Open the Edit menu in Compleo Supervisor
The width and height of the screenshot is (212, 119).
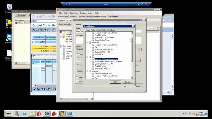66,13
